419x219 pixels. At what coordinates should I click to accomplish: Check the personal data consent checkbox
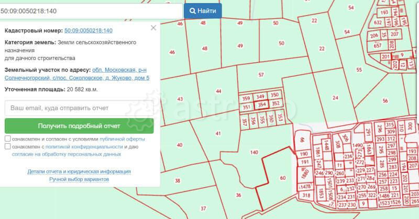tap(8, 146)
